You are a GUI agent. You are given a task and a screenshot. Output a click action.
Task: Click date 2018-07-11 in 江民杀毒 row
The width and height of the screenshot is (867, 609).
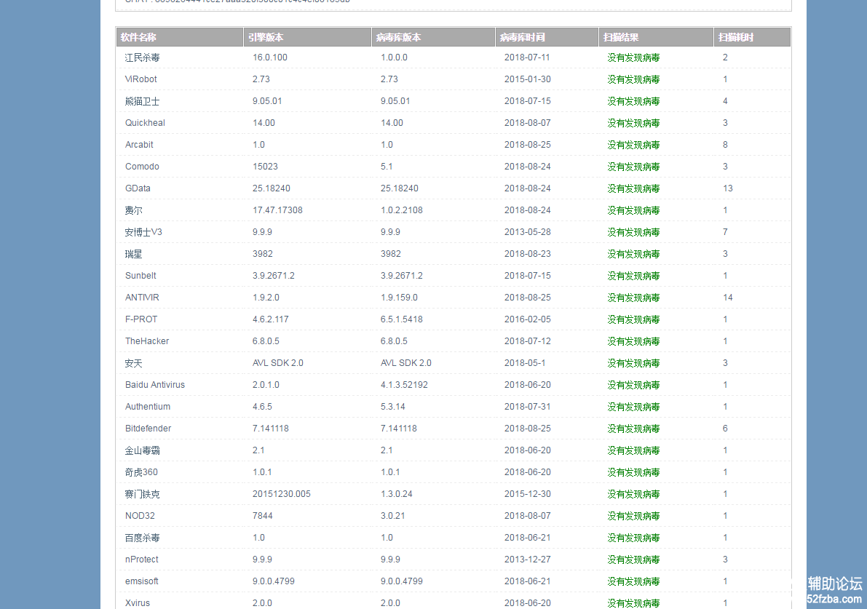click(x=528, y=57)
